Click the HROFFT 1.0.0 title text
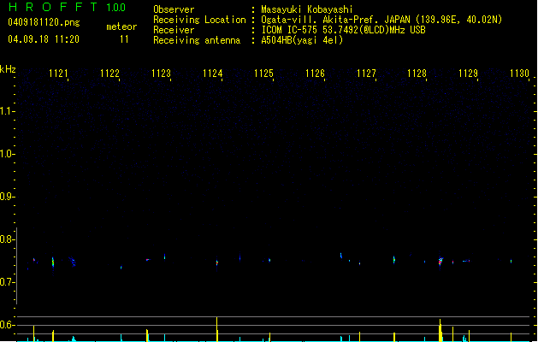The height and width of the screenshot is (342, 538). pyautogui.click(x=68, y=7)
